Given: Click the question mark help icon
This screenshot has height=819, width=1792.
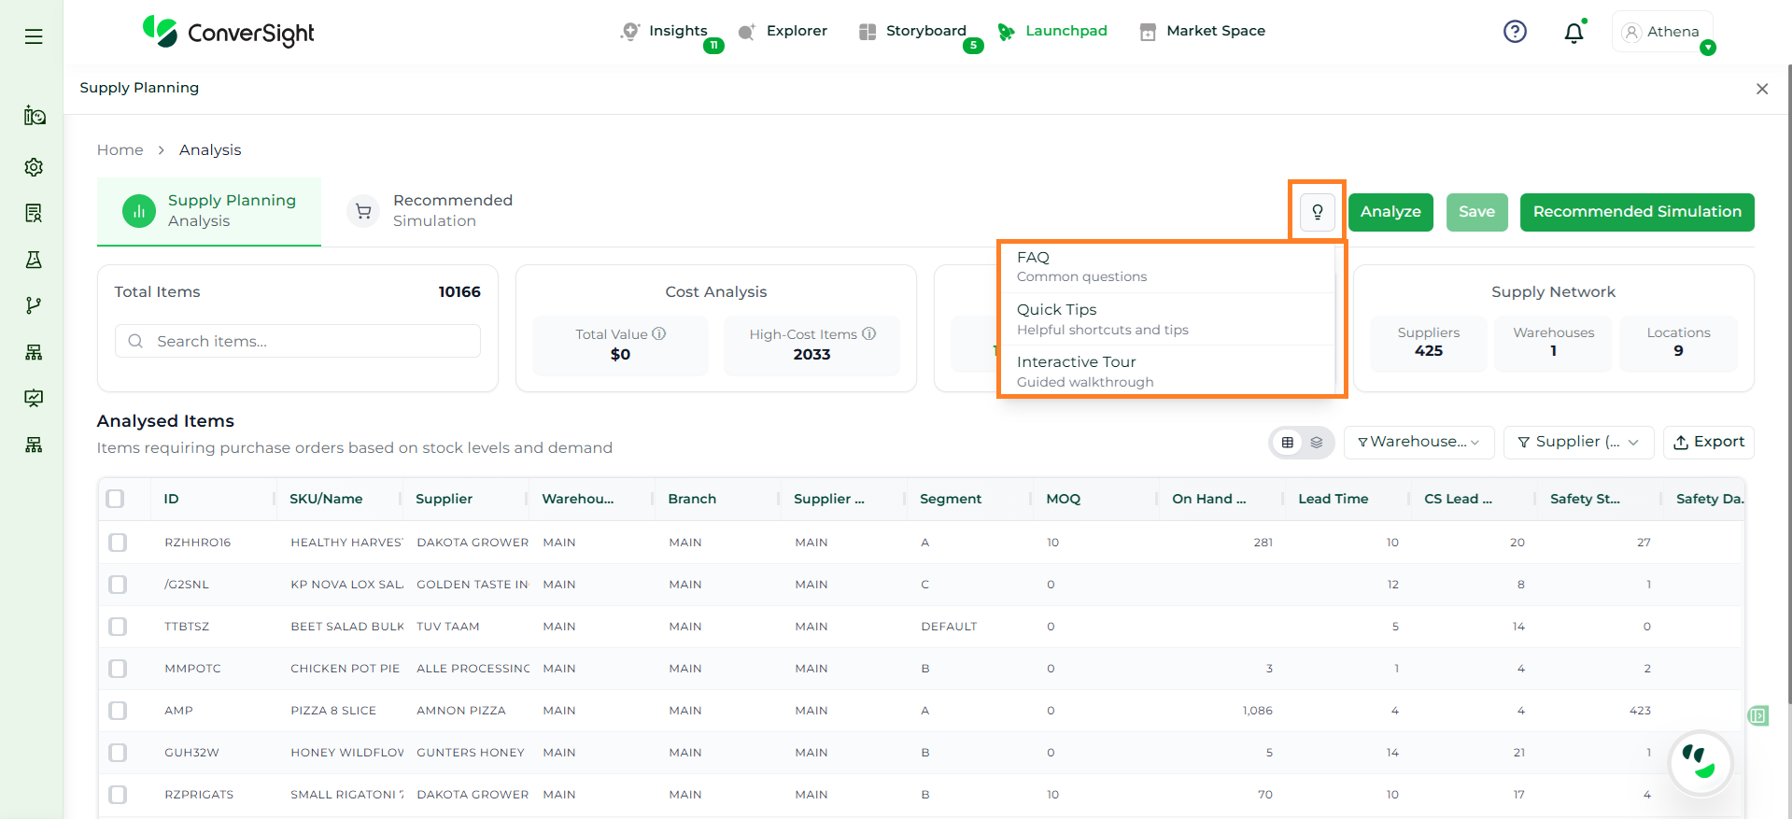Looking at the screenshot, I should (x=1515, y=32).
